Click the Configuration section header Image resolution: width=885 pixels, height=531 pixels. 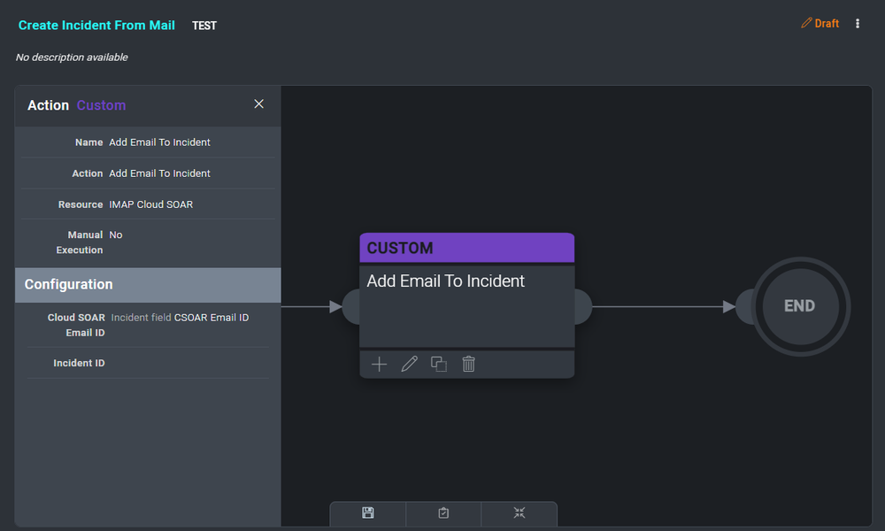148,285
